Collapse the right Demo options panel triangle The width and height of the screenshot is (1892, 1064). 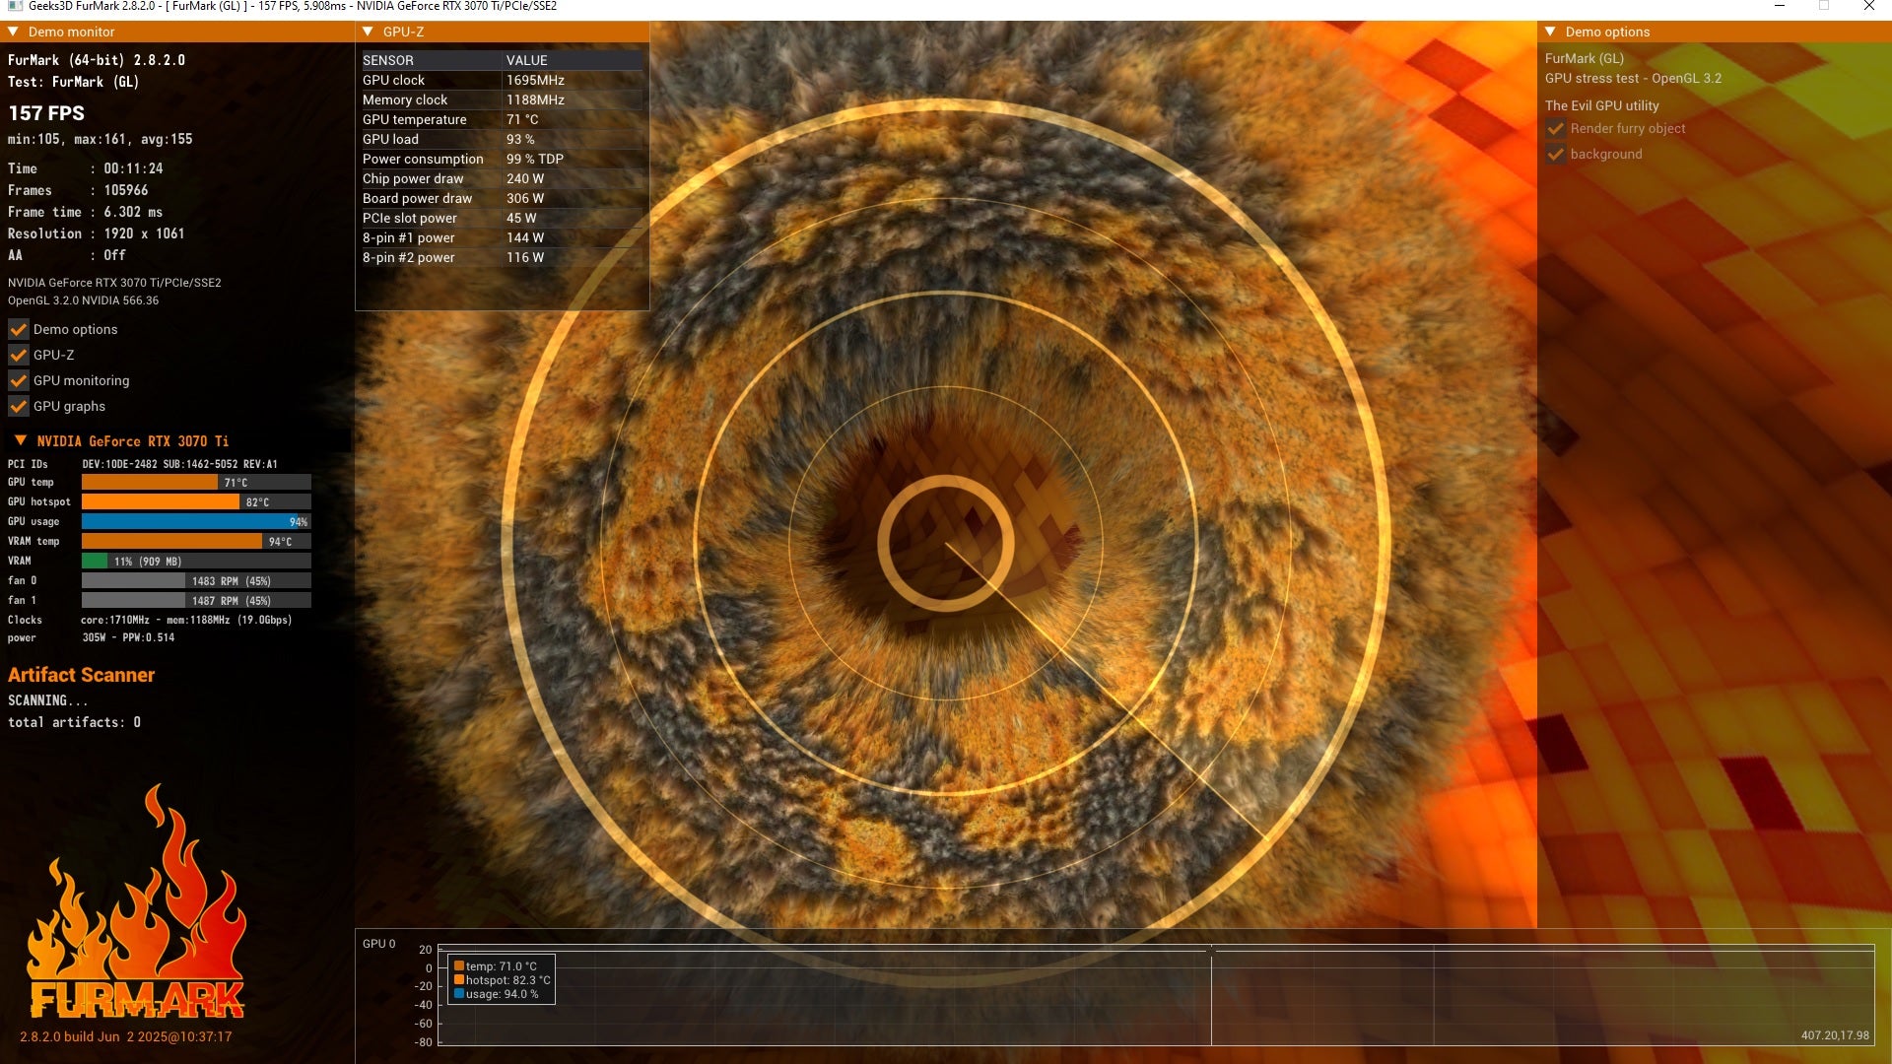click(x=1550, y=32)
